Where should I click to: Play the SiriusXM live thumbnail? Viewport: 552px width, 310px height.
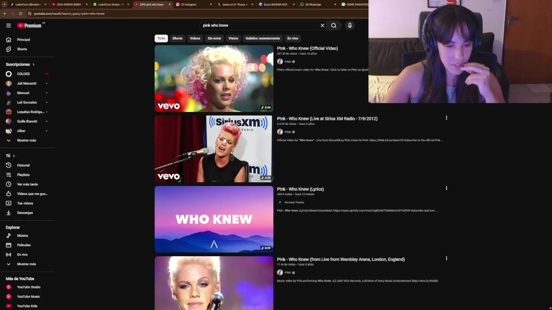214,149
